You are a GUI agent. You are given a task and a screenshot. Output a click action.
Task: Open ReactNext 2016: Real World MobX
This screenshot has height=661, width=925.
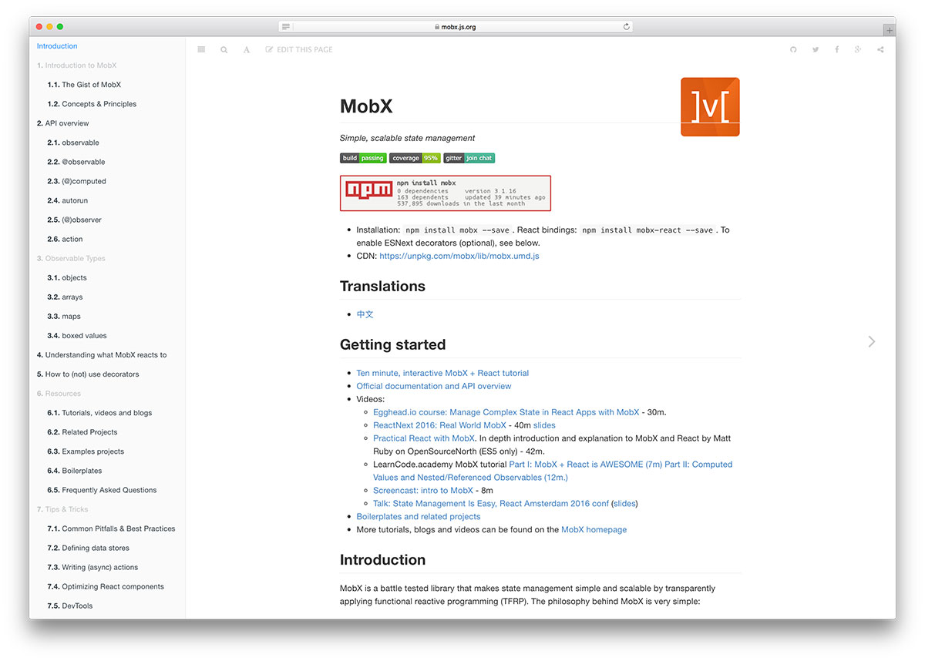(439, 425)
